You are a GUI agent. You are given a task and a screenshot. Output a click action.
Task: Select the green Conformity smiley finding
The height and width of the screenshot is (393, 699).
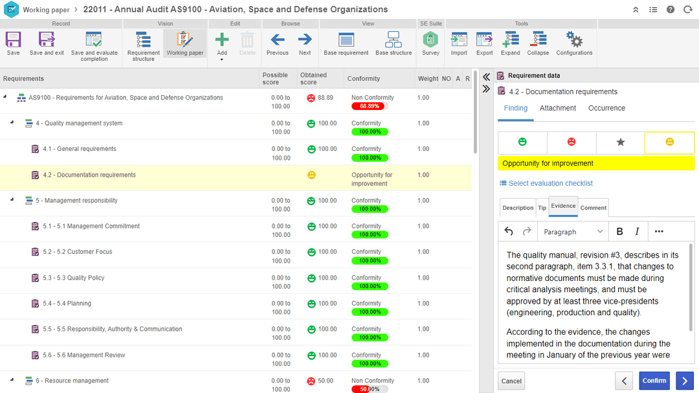[522, 142]
